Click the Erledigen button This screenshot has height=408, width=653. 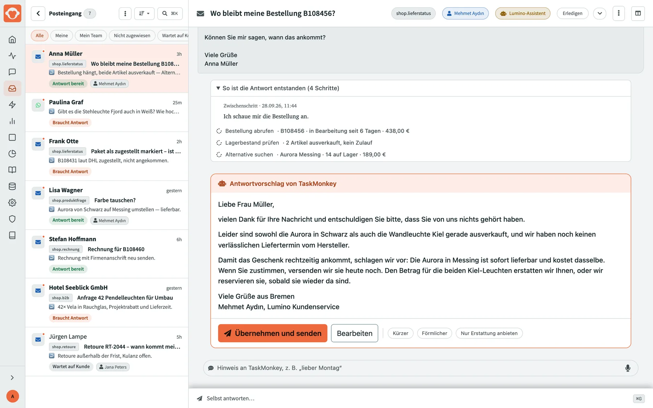[572, 13]
